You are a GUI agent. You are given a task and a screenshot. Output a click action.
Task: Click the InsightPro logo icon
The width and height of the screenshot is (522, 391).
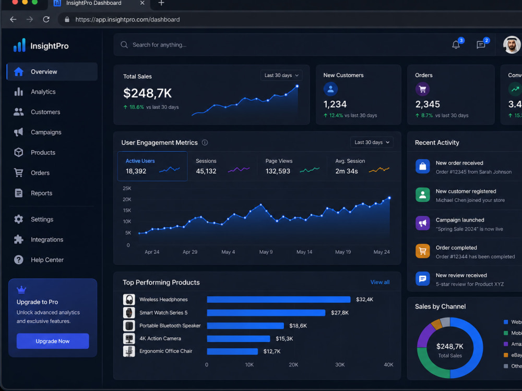coord(19,45)
